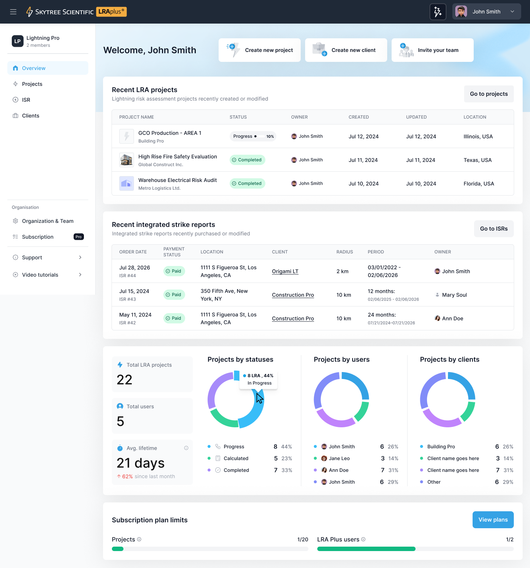
Task: Click the 10% progress indicator for GCO Production
Action: (x=253, y=136)
